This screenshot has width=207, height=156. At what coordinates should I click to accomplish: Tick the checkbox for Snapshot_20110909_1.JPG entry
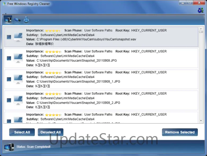click(x=9, y=79)
